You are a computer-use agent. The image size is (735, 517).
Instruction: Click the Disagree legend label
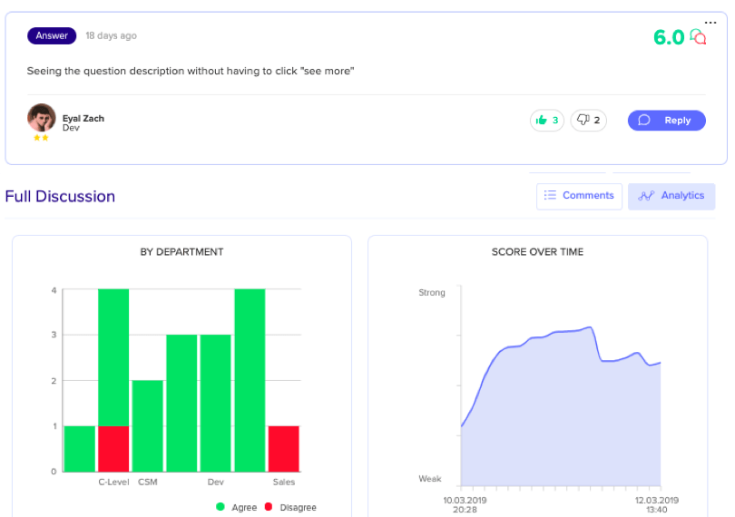(299, 507)
